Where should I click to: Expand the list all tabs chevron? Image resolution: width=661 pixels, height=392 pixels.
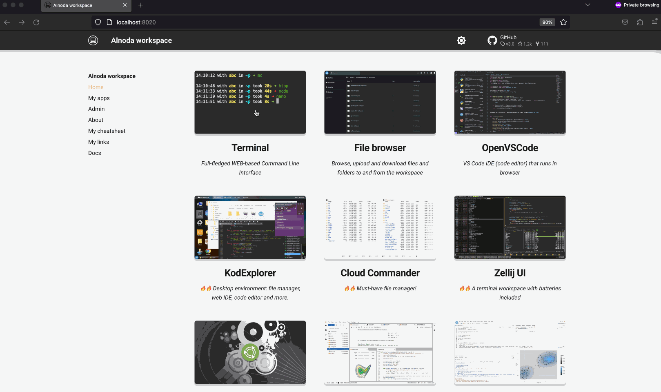pos(588,5)
